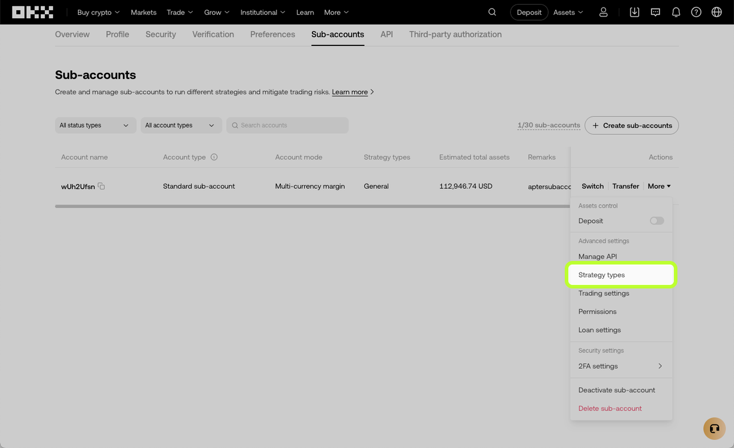Open the help center question mark icon

point(696,11)
